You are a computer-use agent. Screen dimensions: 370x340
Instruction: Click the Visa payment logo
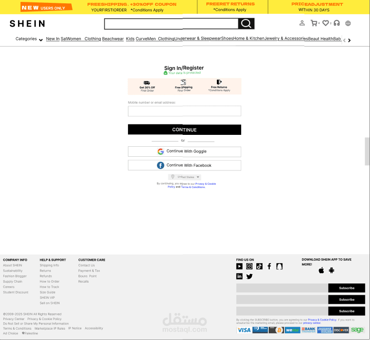pos(244,330)
